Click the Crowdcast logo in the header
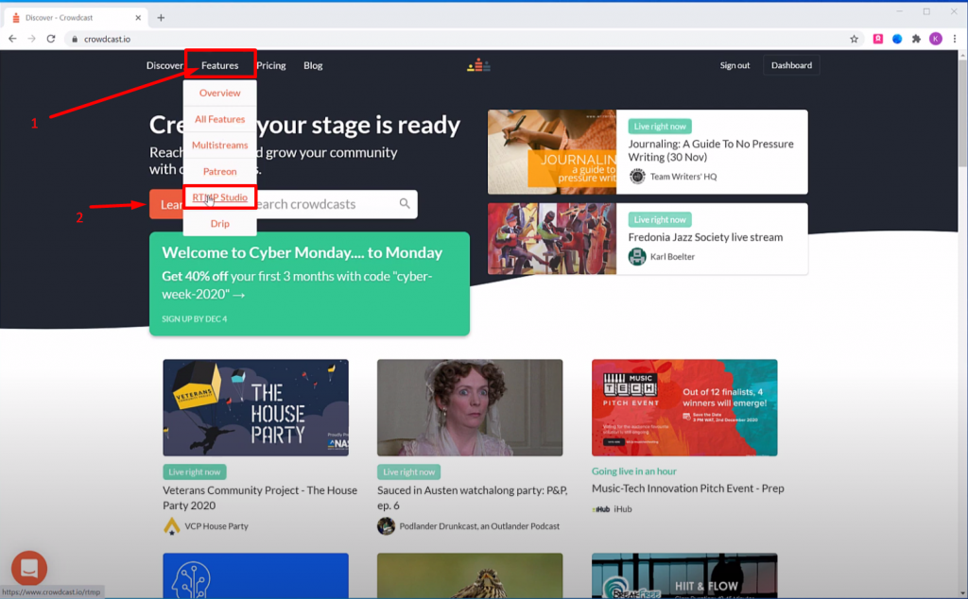Screen dimensions: 968x599 point(478,65)
